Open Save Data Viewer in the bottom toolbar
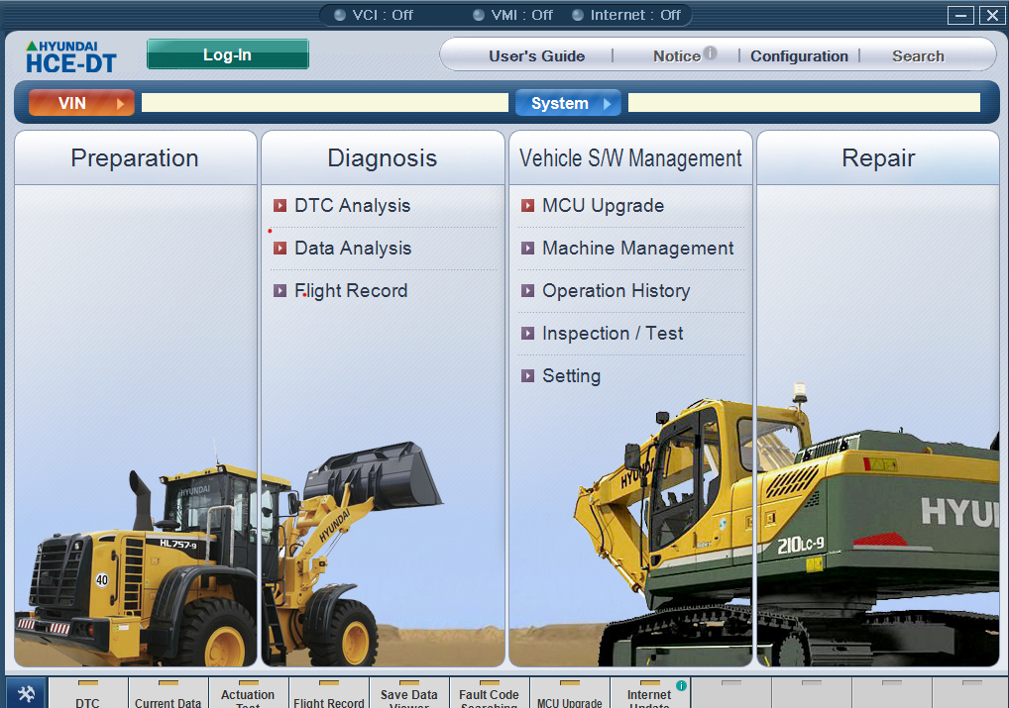The width and height of the screenshot is (1009, 708). (x=408, y=693)
